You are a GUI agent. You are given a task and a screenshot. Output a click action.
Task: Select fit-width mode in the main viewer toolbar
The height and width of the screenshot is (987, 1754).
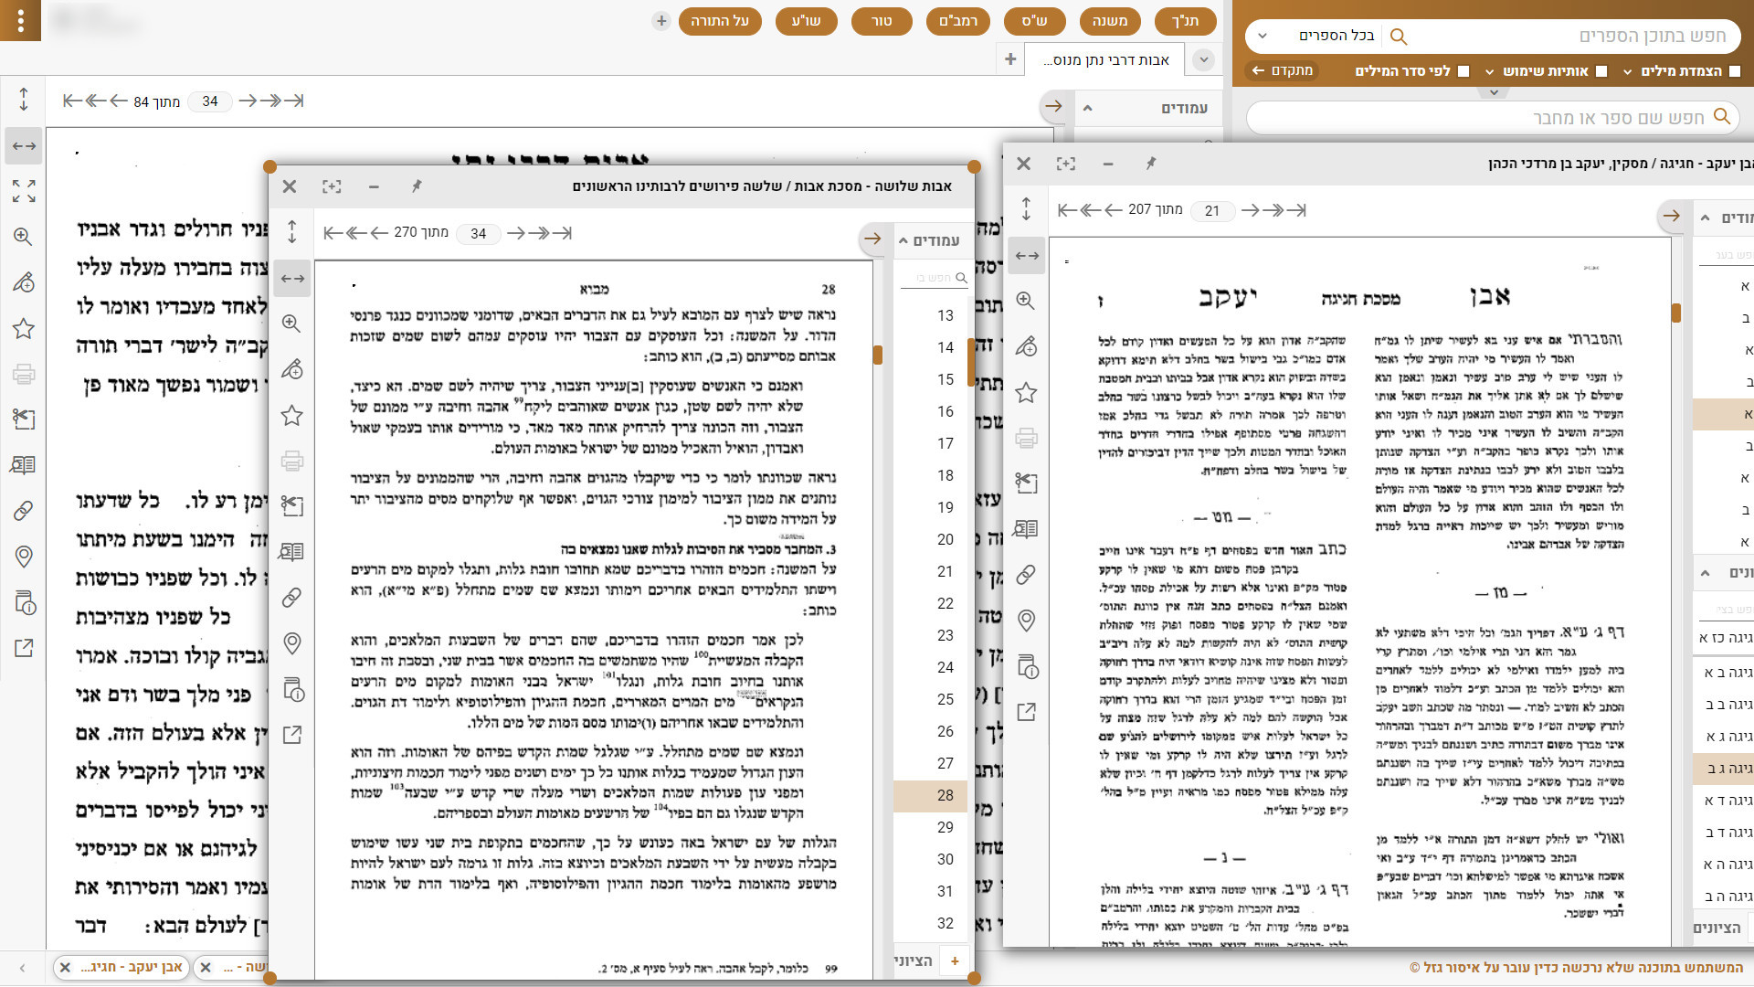[24, 146]
